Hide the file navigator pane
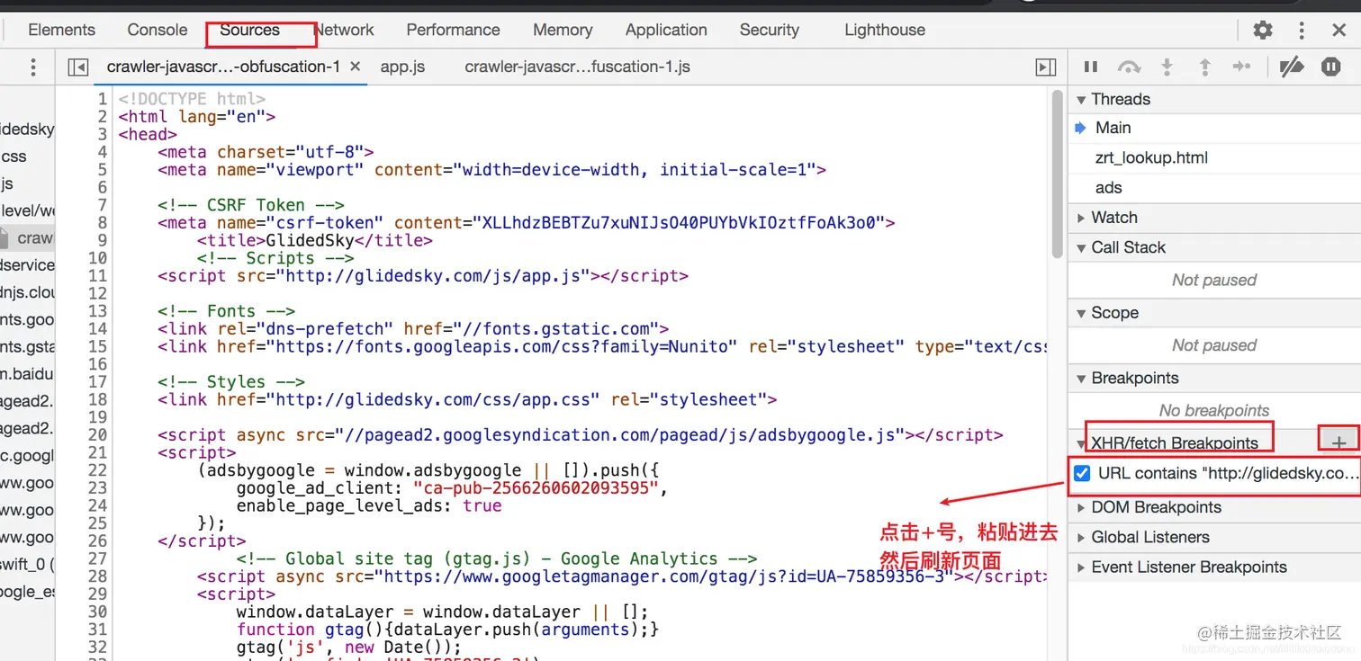 click(x=78, y=67)
